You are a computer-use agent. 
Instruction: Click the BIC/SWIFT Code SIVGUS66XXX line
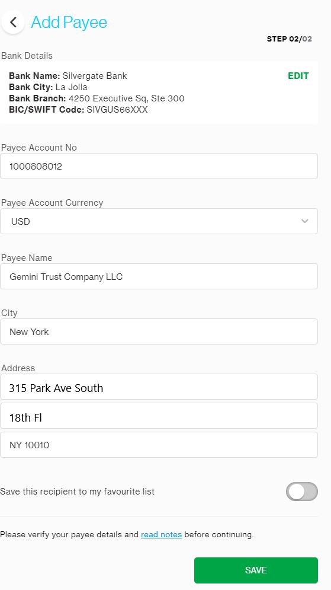click(78, 110)
